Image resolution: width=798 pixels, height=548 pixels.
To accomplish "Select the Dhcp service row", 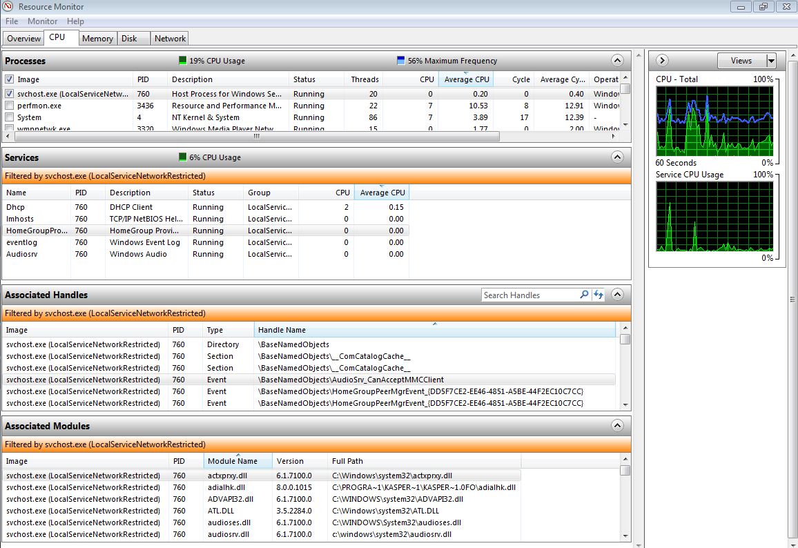I will 205,207.
